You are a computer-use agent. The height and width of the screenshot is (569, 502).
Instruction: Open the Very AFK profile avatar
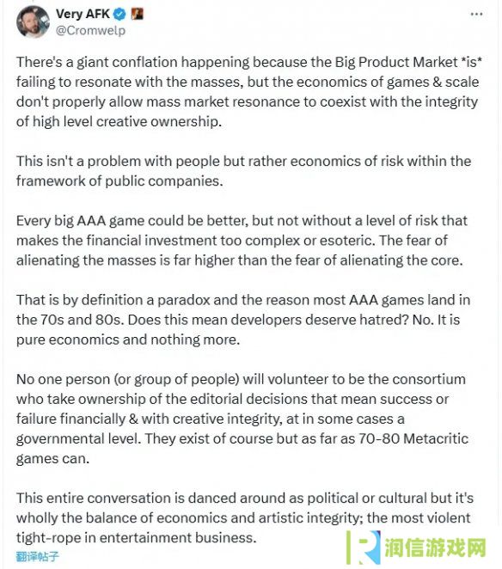[33, 21]
